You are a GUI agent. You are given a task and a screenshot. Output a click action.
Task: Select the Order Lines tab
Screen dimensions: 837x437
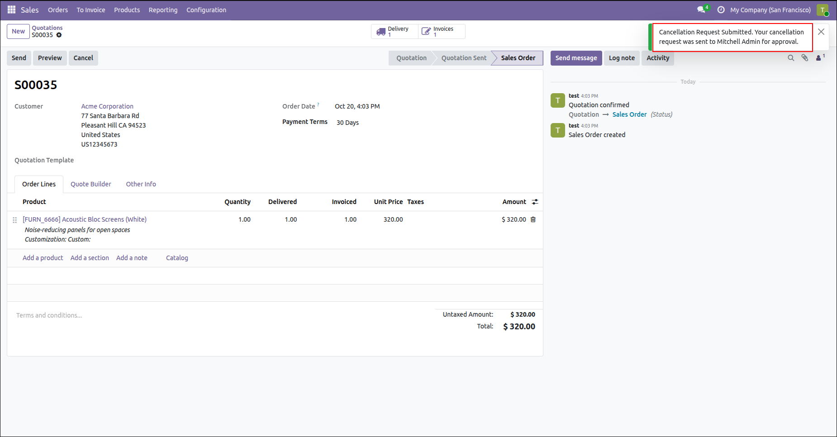tap(39, 184)
